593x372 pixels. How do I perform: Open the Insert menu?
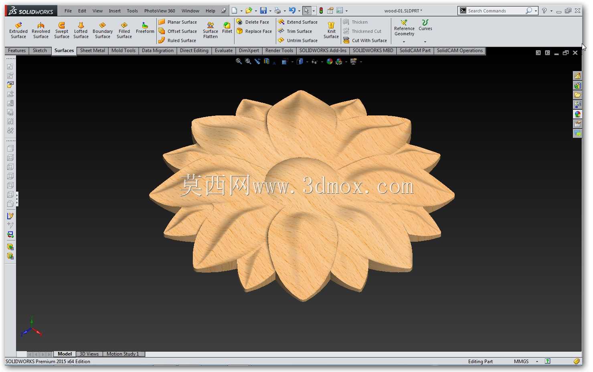(x=115, y=11)
